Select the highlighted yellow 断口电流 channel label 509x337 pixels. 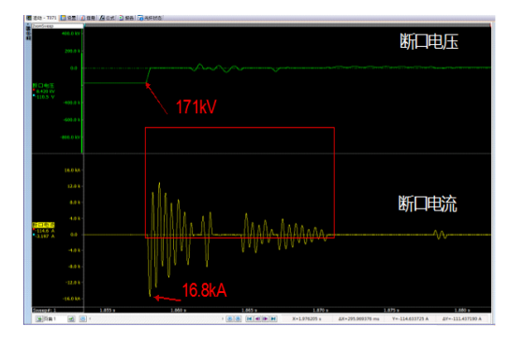(x=43, y=225)
